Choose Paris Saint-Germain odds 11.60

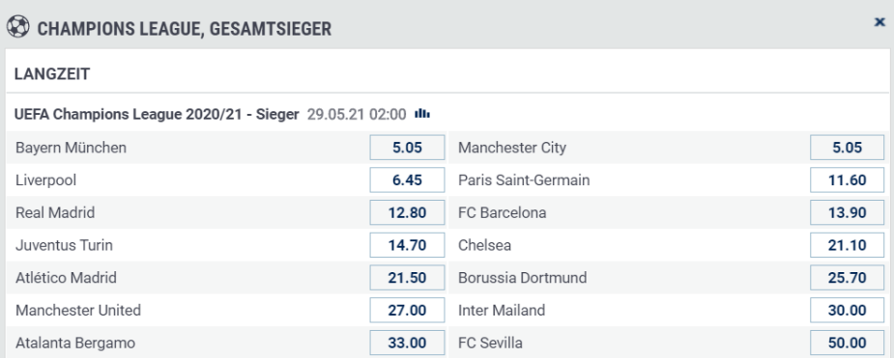pos(848,180)
